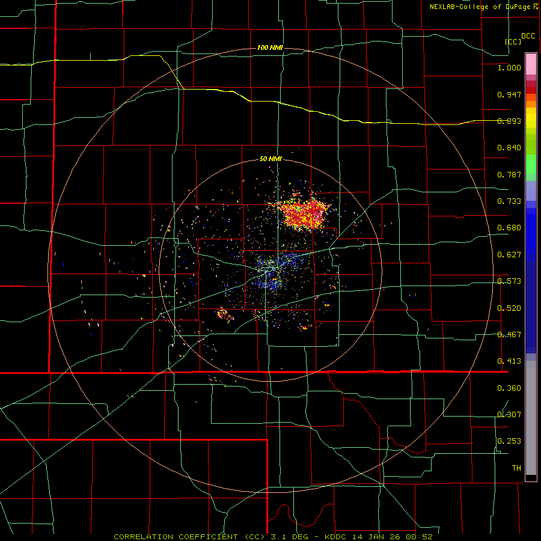Click the 0.253 scale value

coord(509,441)
